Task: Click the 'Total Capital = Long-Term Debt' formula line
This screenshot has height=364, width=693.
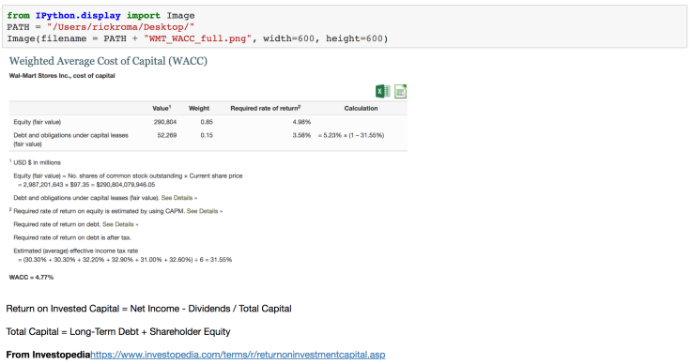Action: click(x=118, y=332)
